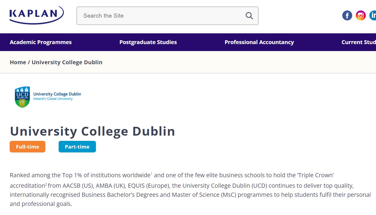The height and width of the screenshot is (215, 376).
Task: Click footnote 1 superscript after worldwide
Action: (152, 174)
